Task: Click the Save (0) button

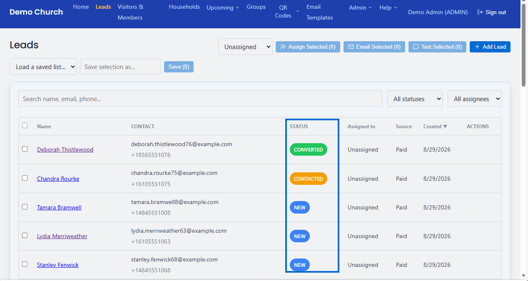Action: [x=179, y=67]
